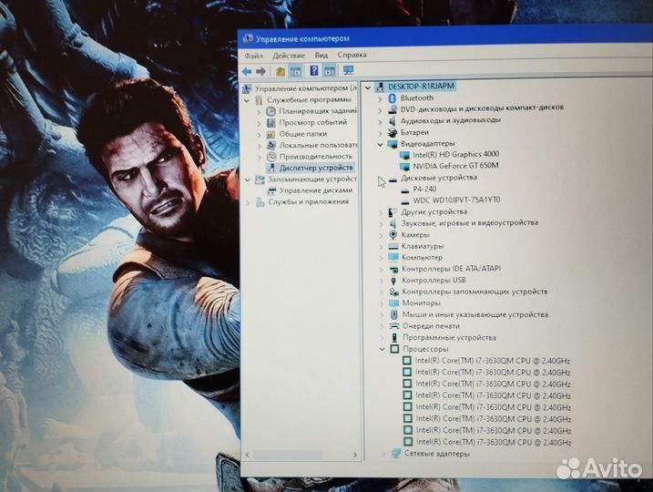Image resolution: width=653 pixels, height=492 pixels.
Task: Click the Видеоадаптеры display icon
Action: pos(393,144)
